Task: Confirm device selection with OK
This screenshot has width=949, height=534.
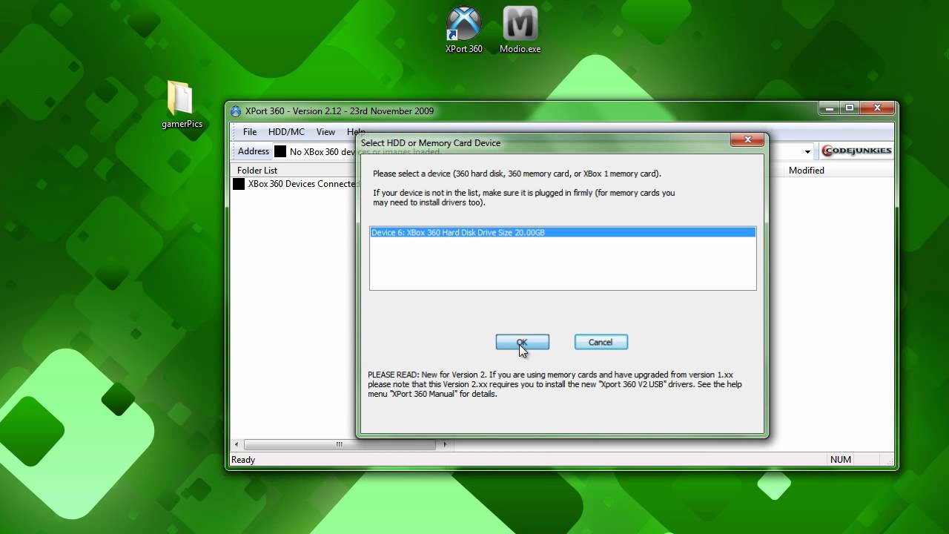Action: (x=523, y=342)
